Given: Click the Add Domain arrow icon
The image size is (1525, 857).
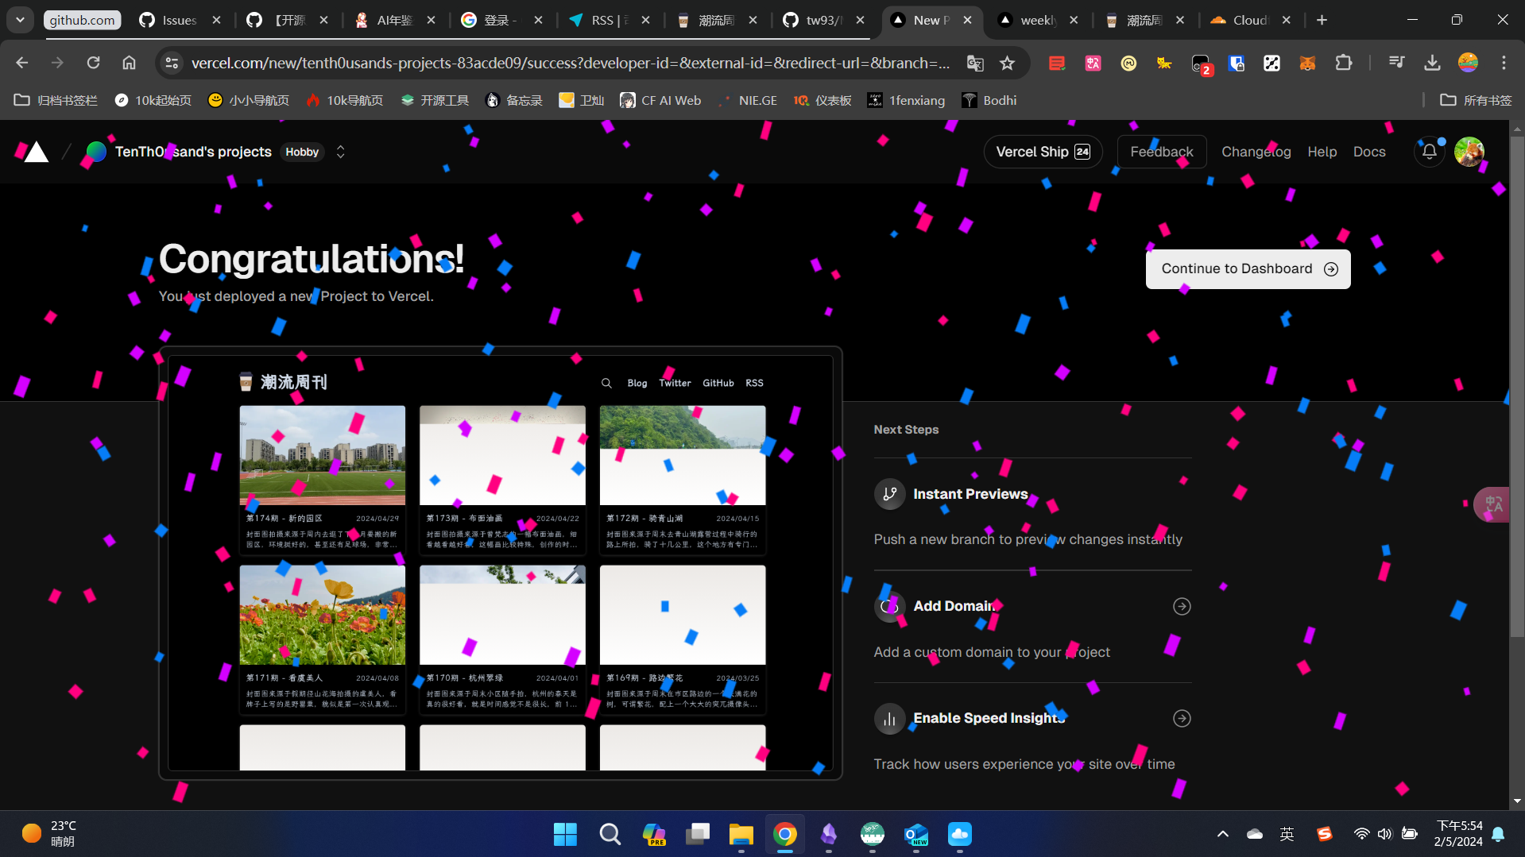Looking at the screenshot, I should [x=1182, y=607].
